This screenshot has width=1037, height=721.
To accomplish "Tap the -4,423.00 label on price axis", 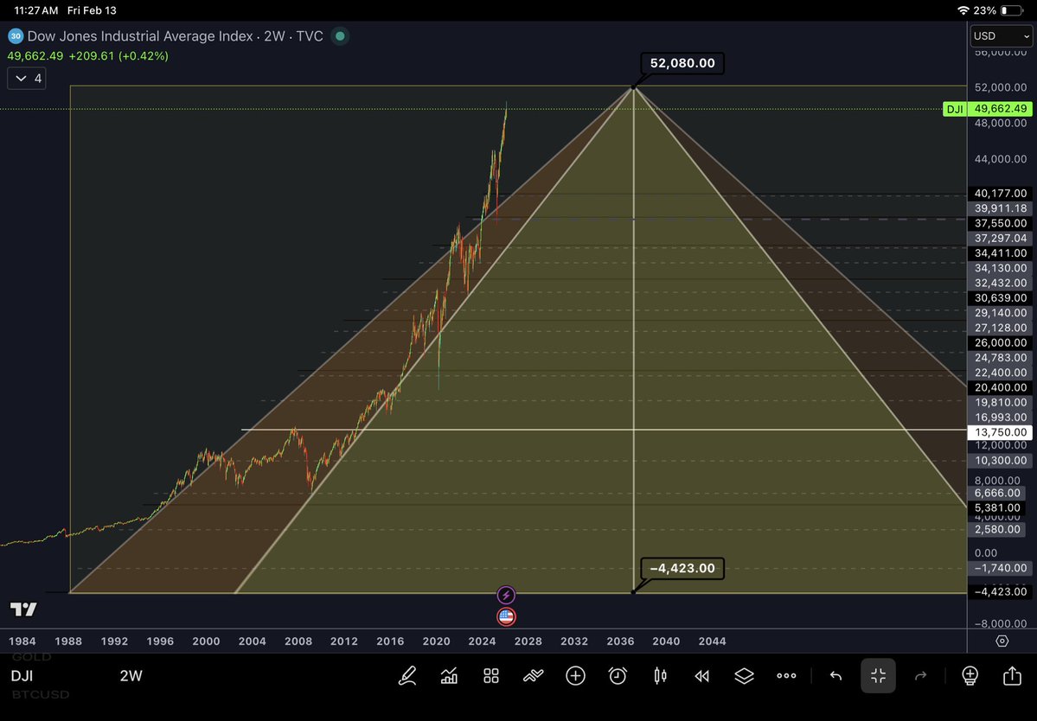I will pos(1000,591).
